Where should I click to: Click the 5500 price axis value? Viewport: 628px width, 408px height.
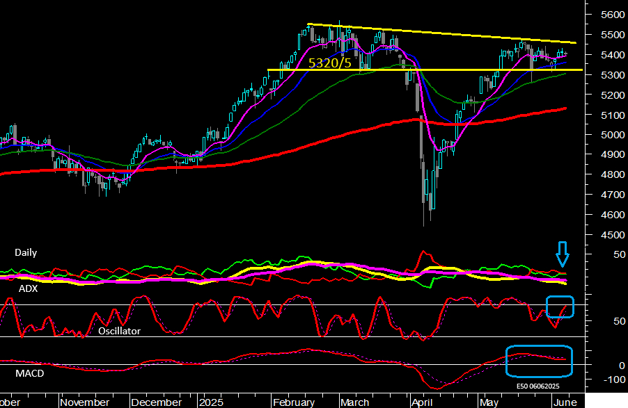[x=613, y=35]
